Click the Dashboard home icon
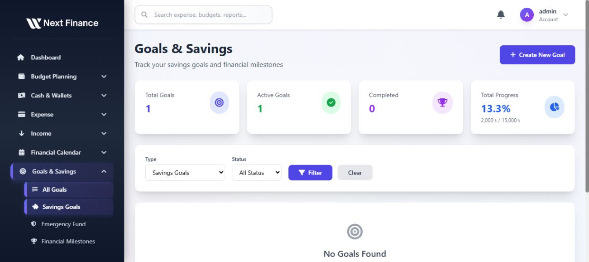This screenshot has width=589, height=262. [x=20, y=58]
